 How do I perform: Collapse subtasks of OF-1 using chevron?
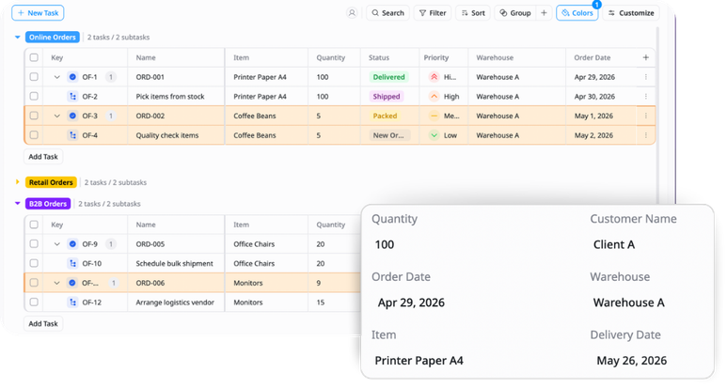point(57,77)
